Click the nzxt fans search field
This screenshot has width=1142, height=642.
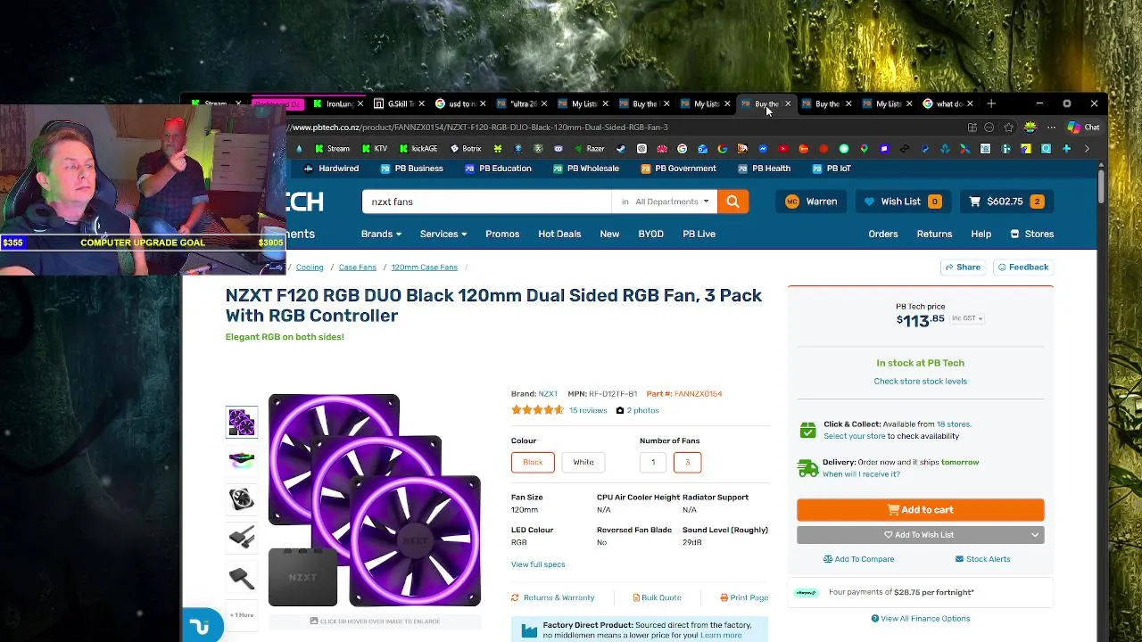coord(486,202)
